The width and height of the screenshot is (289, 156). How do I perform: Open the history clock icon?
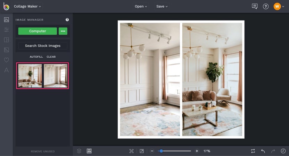coord(283,151)
